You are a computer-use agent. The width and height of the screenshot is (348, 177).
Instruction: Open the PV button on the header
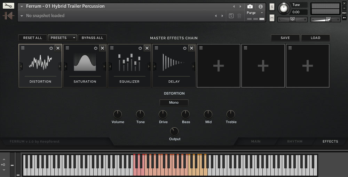(x=344, y=18)
